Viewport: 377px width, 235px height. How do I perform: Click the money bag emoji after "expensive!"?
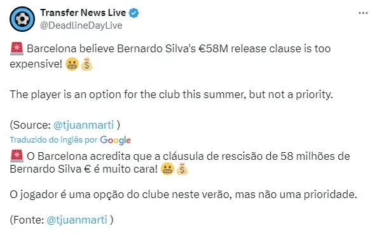(x=86, y=64)
